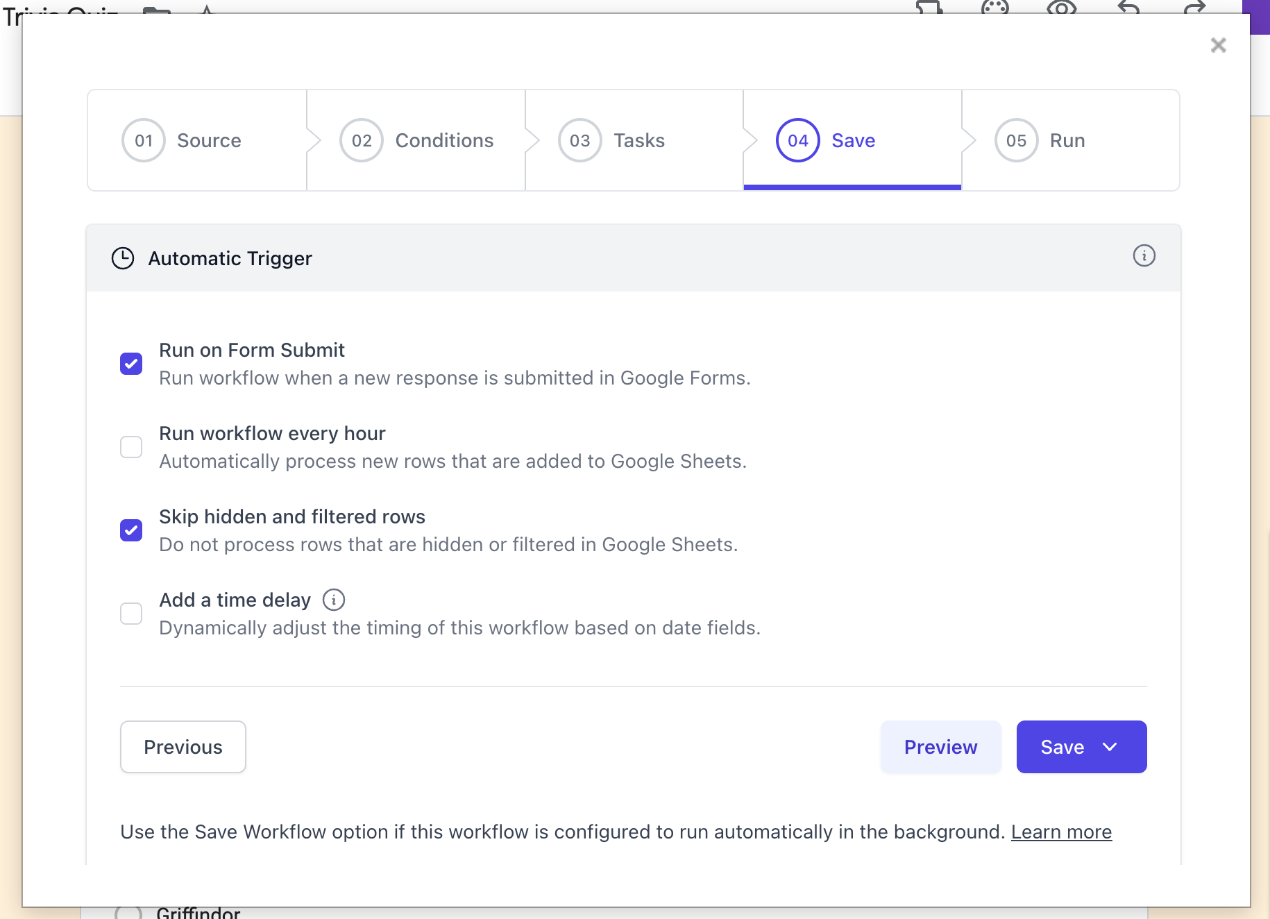Viewport: 1270px width, 919px height.
Task: Uncheck the Run on Form Submit checkbox
Action: pos(131,364)
